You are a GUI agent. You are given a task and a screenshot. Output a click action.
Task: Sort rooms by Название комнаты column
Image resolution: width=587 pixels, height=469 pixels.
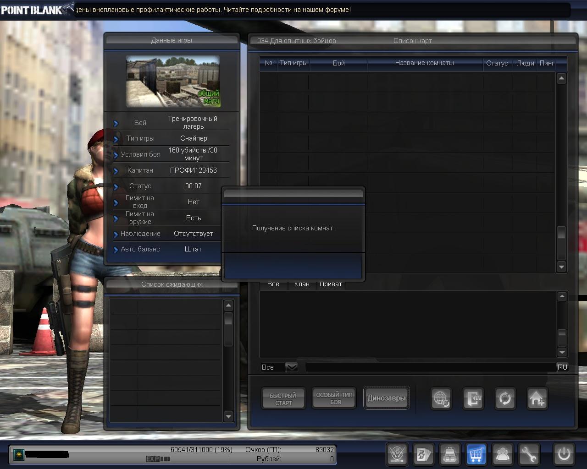point(425,63)
